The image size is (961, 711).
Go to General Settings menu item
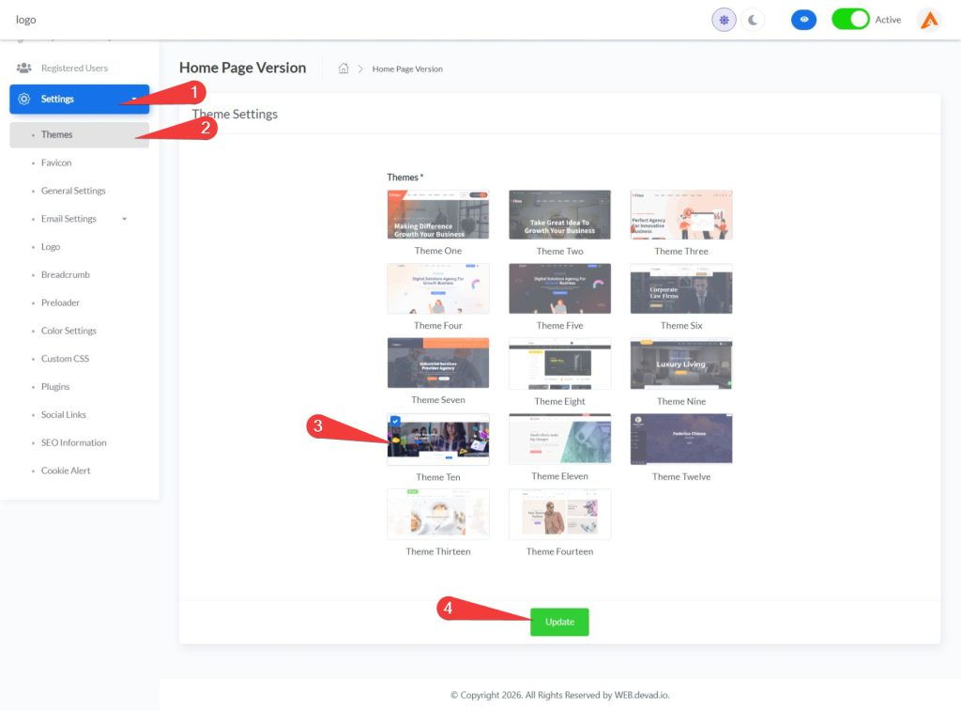73,191
